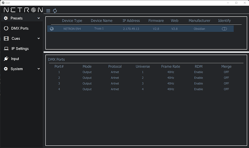Click the Firmware column header
249x148 pixels.
coord(156,21)
